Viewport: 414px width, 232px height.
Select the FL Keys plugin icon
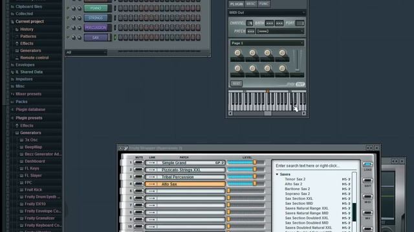tap(21, 168)
